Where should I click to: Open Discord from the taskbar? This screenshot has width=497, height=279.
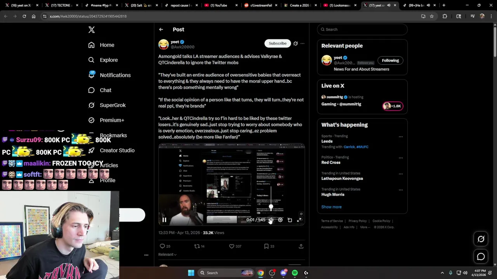283,273
